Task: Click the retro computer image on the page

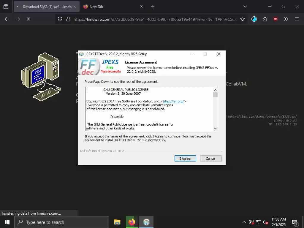Action: coord(41,77)
